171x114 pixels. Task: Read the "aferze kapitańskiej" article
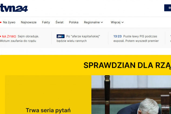pyautogui.click(x=78, y=39)
